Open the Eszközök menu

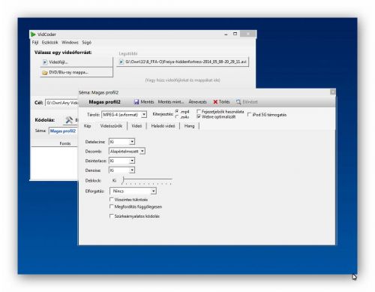pos(49,42)
